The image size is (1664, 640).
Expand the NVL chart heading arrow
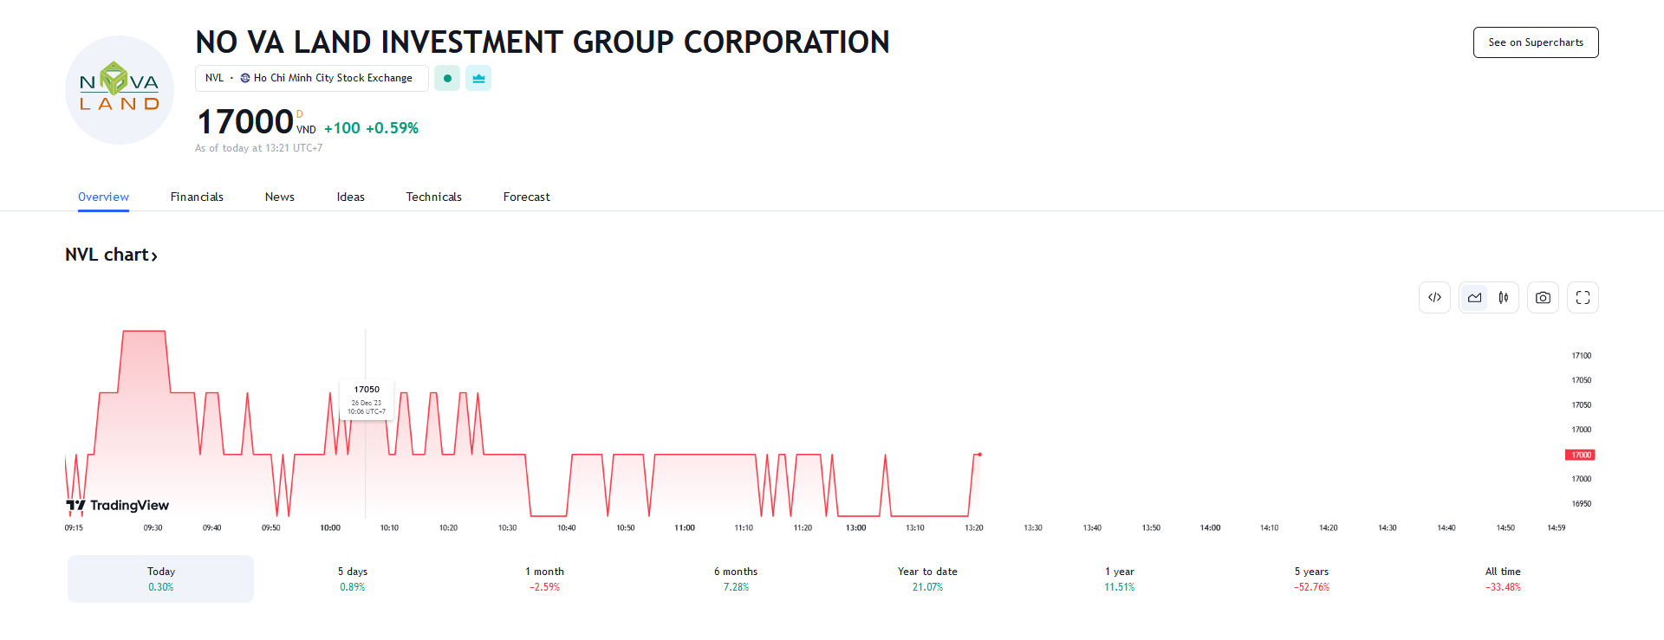(x=154, y=255)
